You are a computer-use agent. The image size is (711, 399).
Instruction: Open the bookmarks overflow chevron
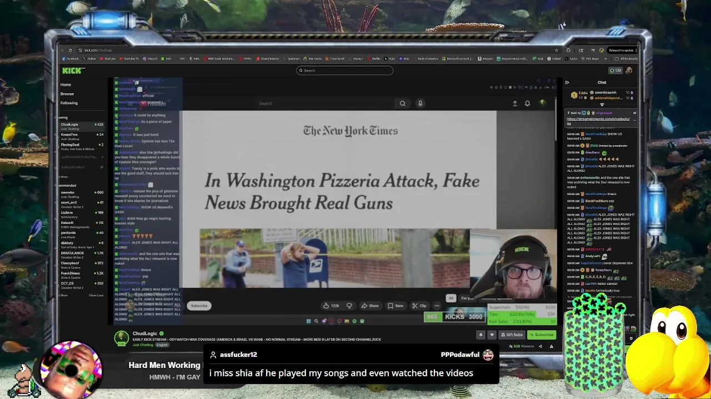(605, 59)
